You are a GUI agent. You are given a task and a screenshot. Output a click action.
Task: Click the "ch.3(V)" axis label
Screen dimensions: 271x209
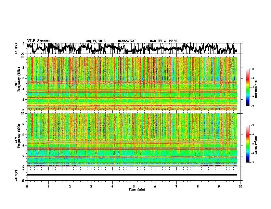click(x=16, y=175)
